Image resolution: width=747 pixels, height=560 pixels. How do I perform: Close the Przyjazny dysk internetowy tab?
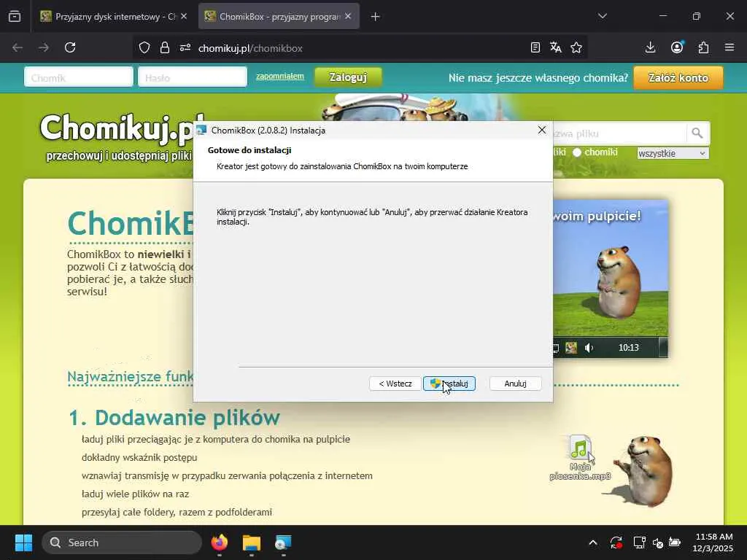click(184, 16)
